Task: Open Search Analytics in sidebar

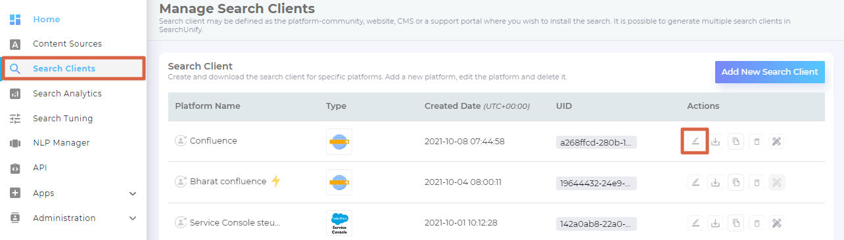Action: pos(67,94)
